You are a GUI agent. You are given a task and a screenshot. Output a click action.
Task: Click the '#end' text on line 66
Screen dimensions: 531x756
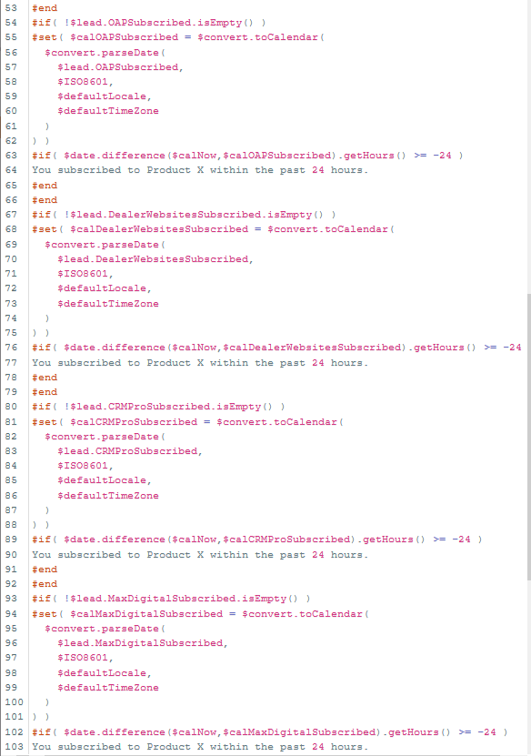click(x=45, y=199)
